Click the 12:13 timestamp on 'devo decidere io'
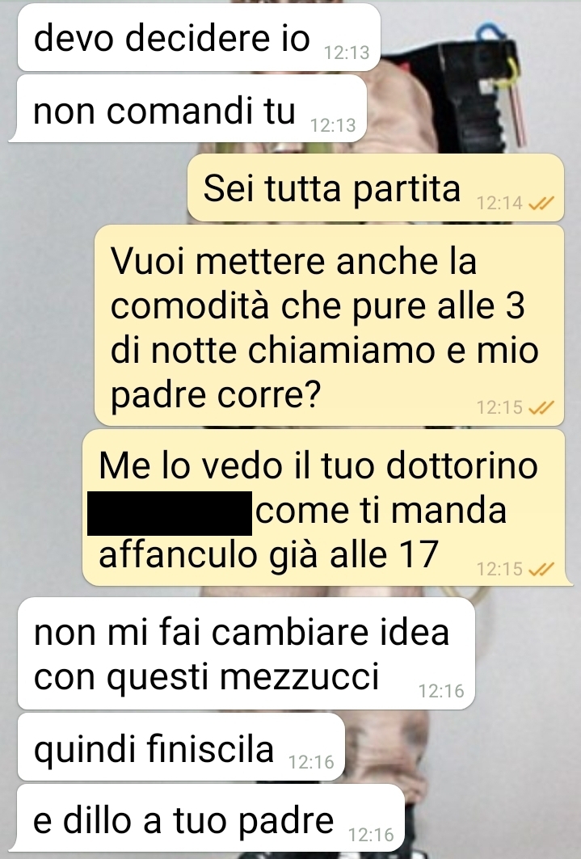Viewport: 581px width, 859px height. [347, 53]
